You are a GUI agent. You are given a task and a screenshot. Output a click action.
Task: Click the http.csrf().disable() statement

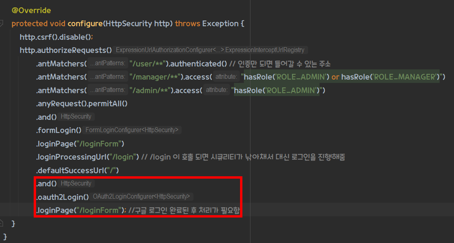56,37
